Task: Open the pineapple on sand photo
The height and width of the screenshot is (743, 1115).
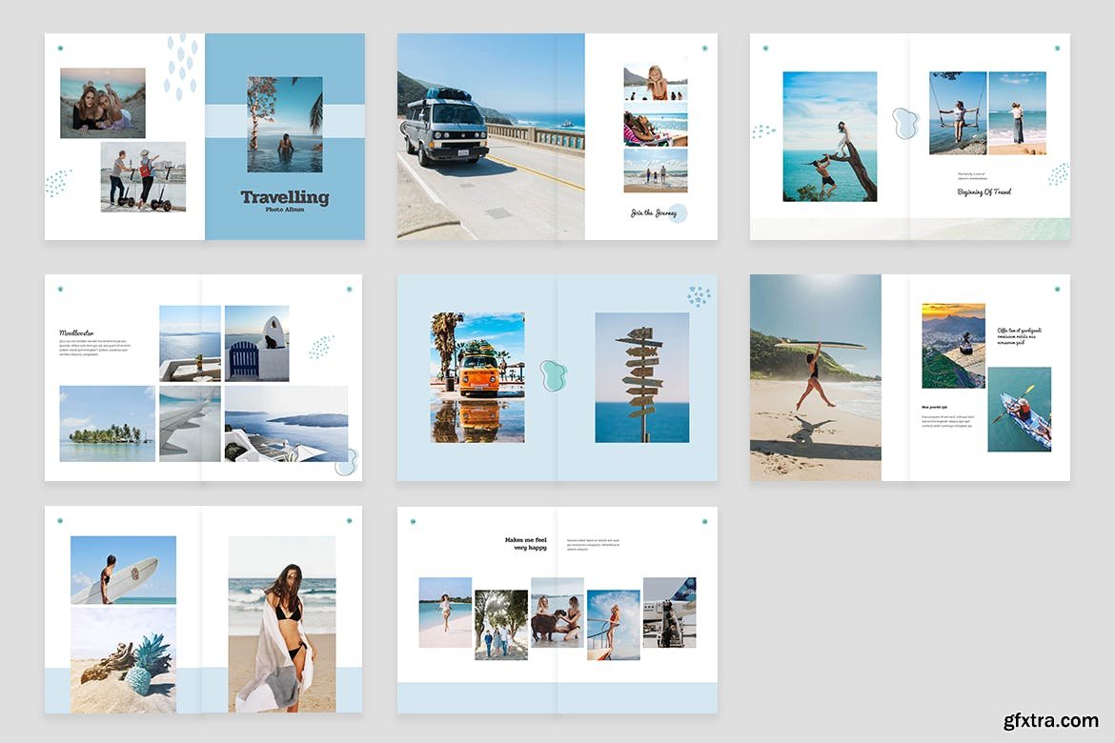Action: [123, 660]
